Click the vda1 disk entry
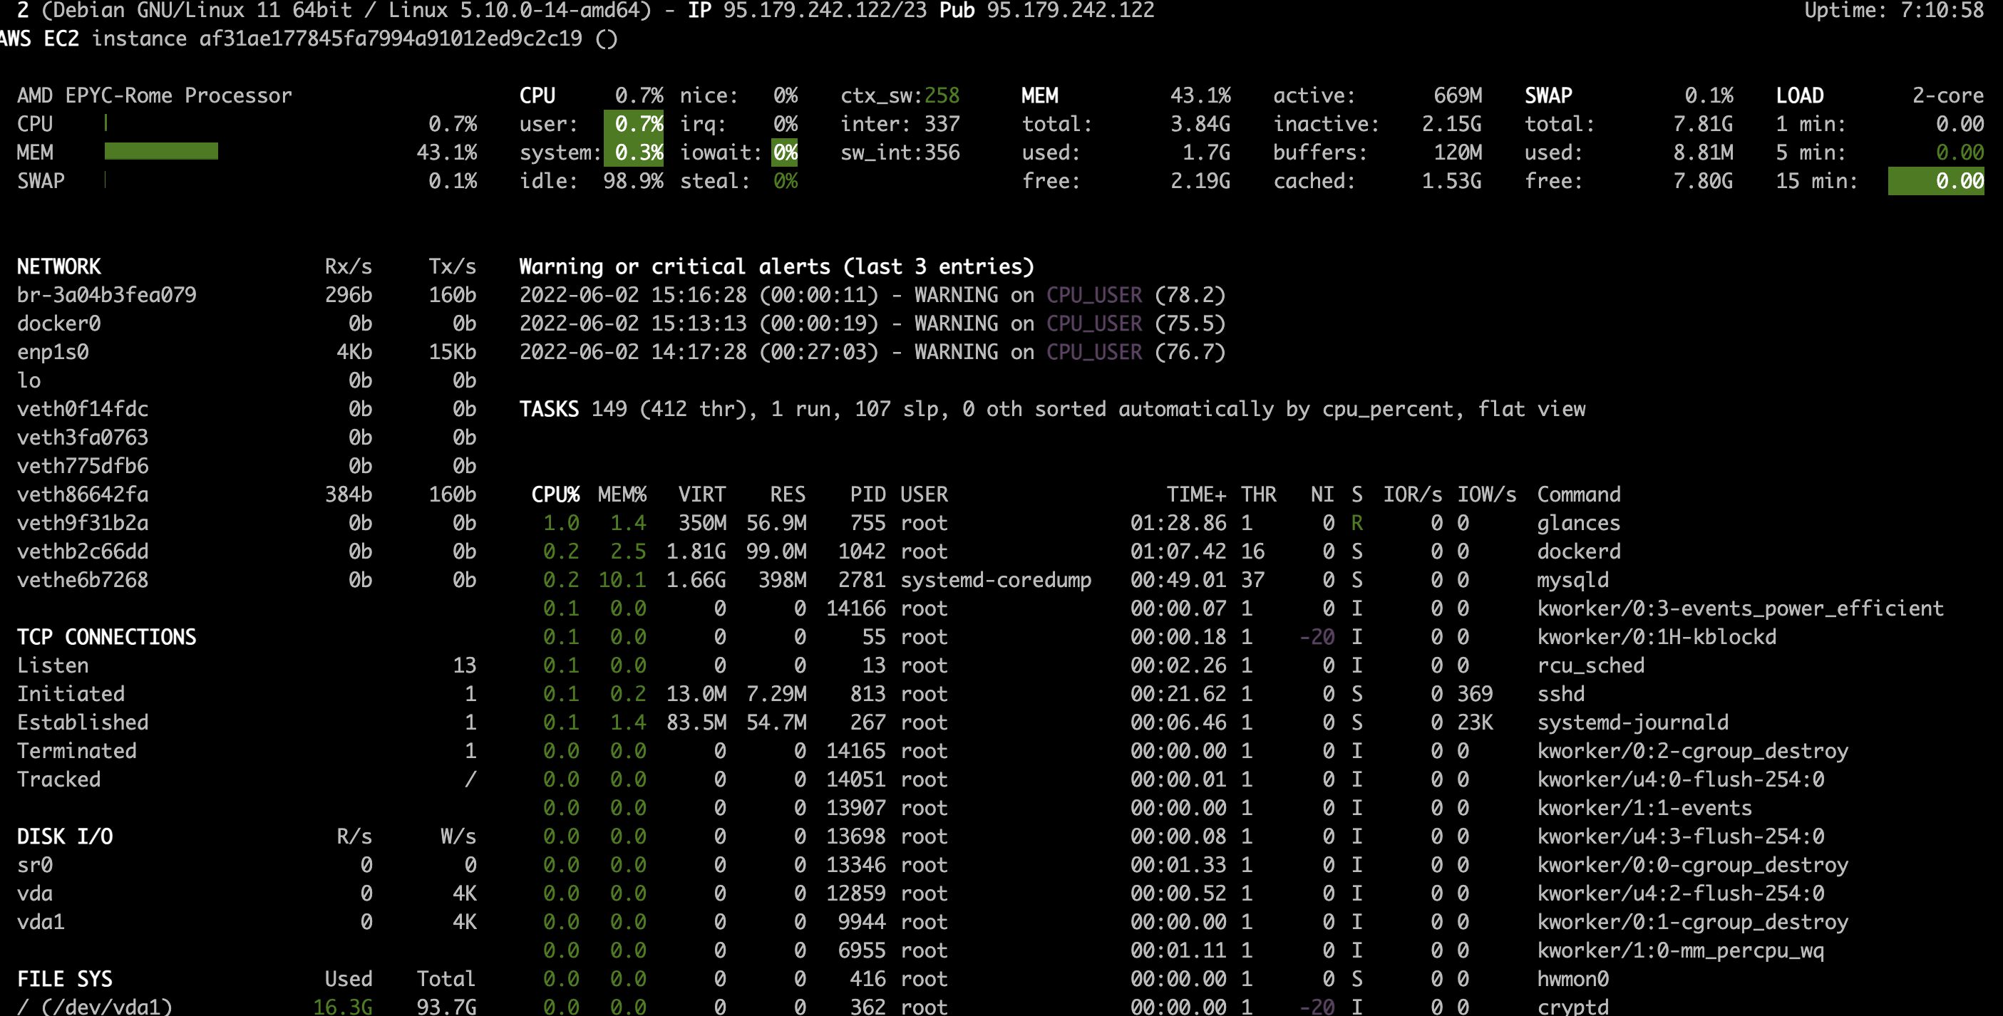The image size is (2003, 1016). coord(41,922)
